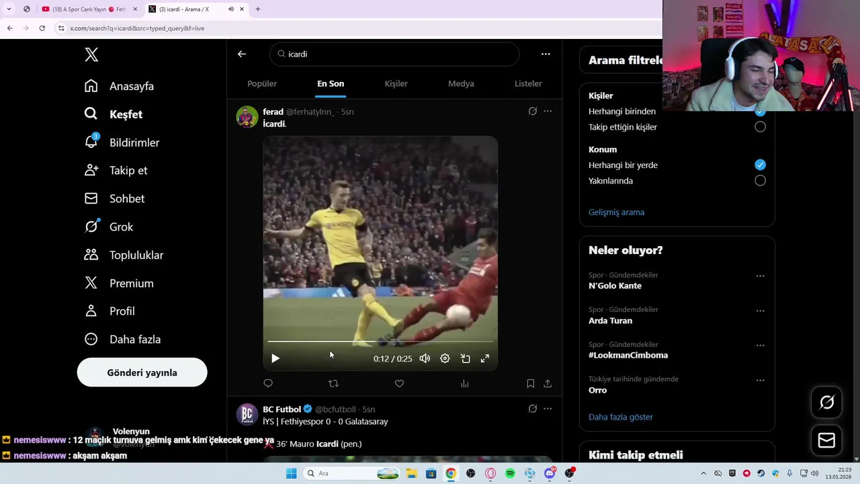Image resolution: width=860 pixels, height=484 pixels.
Task: Open more options for ferad's post
Action: point(548,111)
